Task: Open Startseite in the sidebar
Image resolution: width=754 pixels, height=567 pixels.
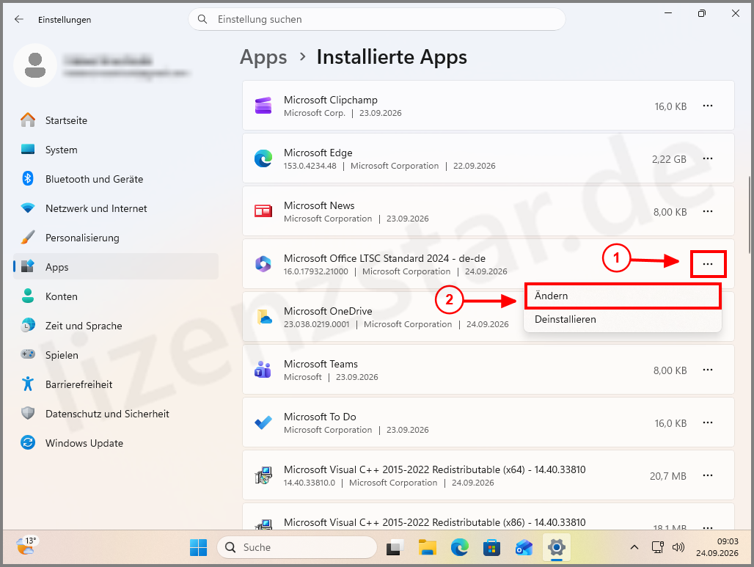Action: [x=115, y=120]
